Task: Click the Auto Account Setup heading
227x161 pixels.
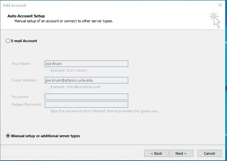Action: (x=26, y=16)
